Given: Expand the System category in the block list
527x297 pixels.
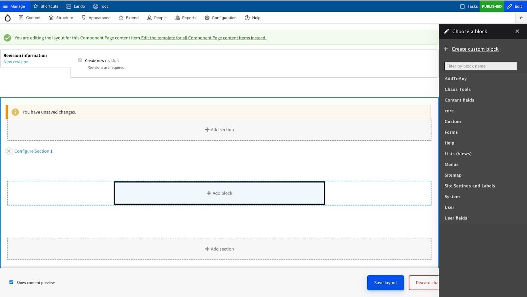Looking at the screenshot, I should [x=452, y=196].
